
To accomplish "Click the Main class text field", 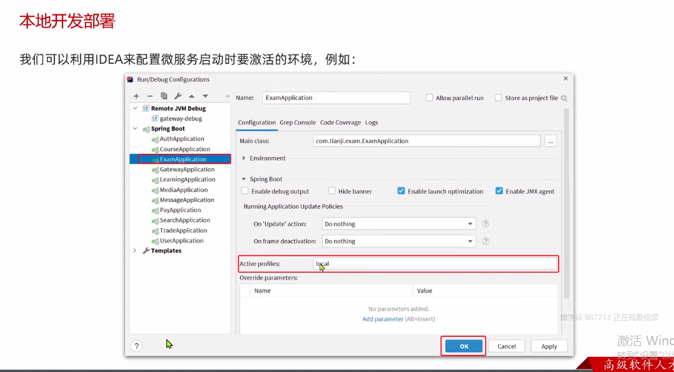I will pyautogui.click(x=427, y=141).
